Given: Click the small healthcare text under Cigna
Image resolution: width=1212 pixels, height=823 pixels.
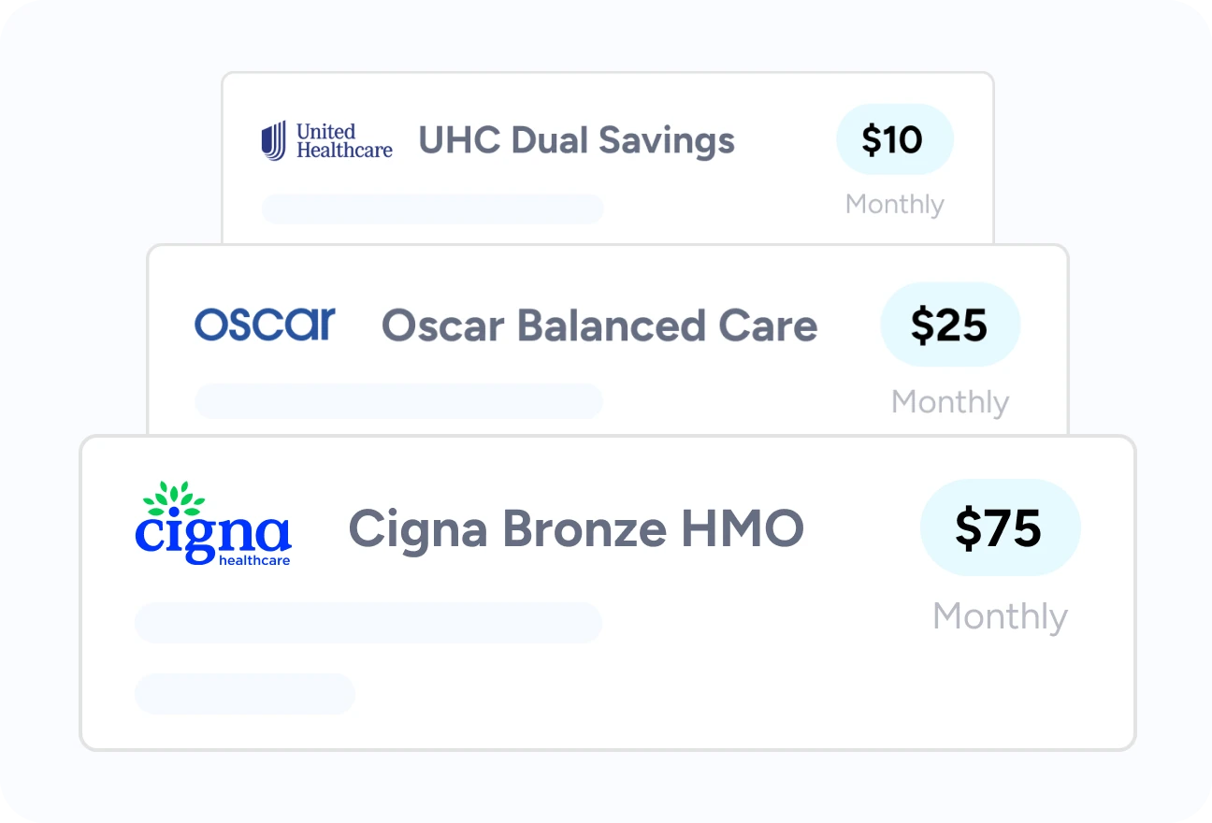Looking at the screenshot, I should (x=253, y=561).
